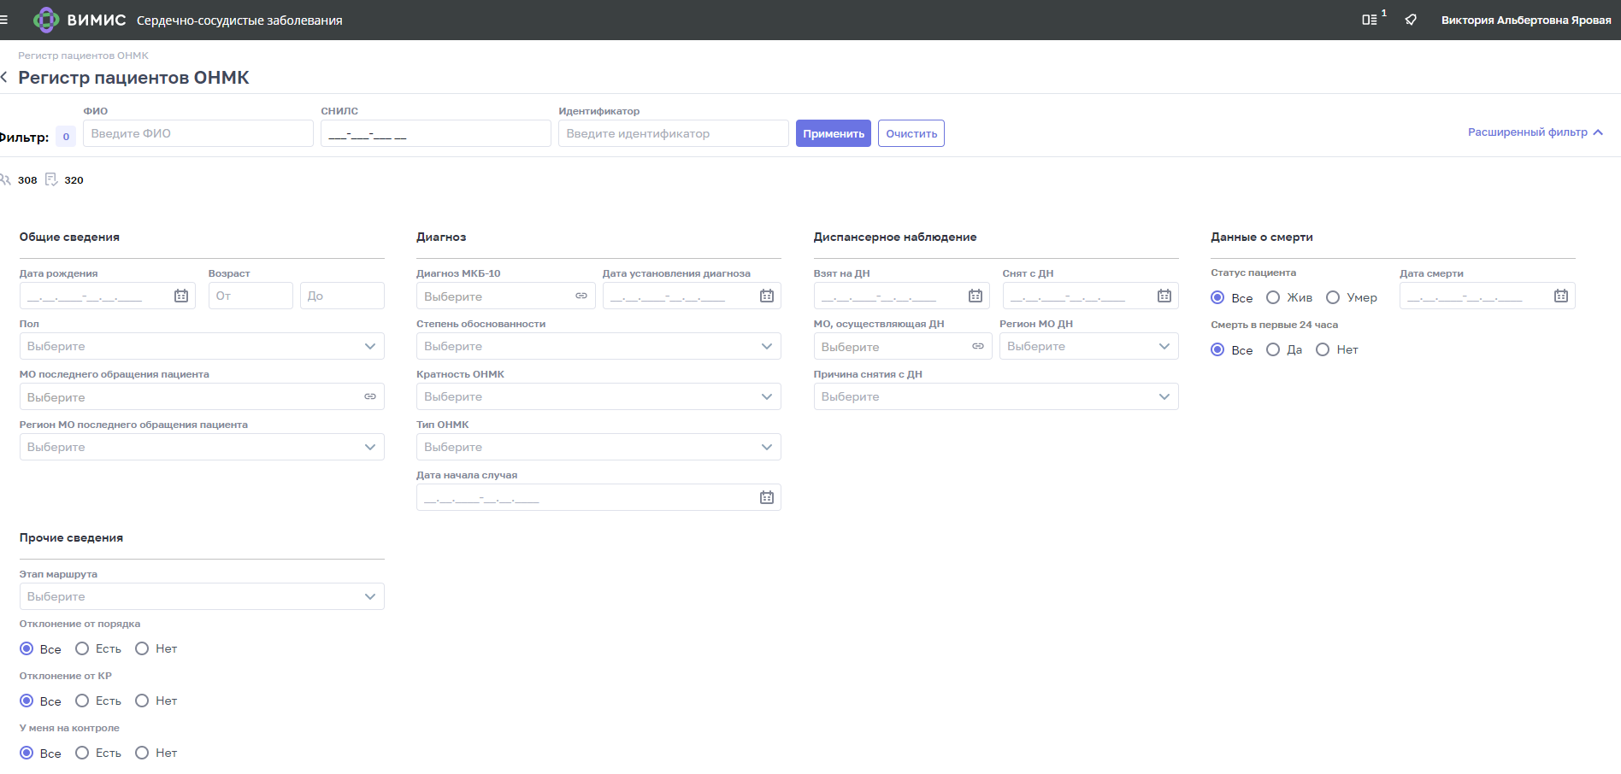Click Регистр пациентов ОНМК breadcrumb

coord(83,56)
